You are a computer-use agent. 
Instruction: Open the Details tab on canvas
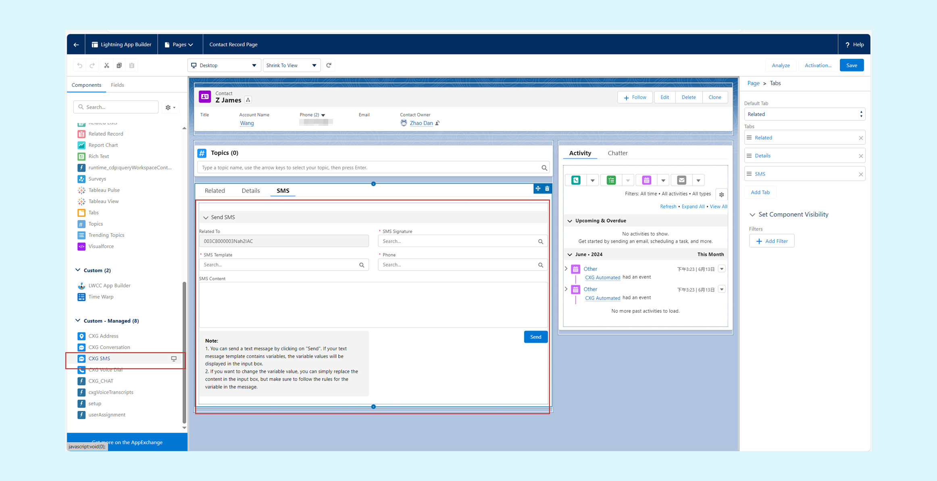coord(251,191)
